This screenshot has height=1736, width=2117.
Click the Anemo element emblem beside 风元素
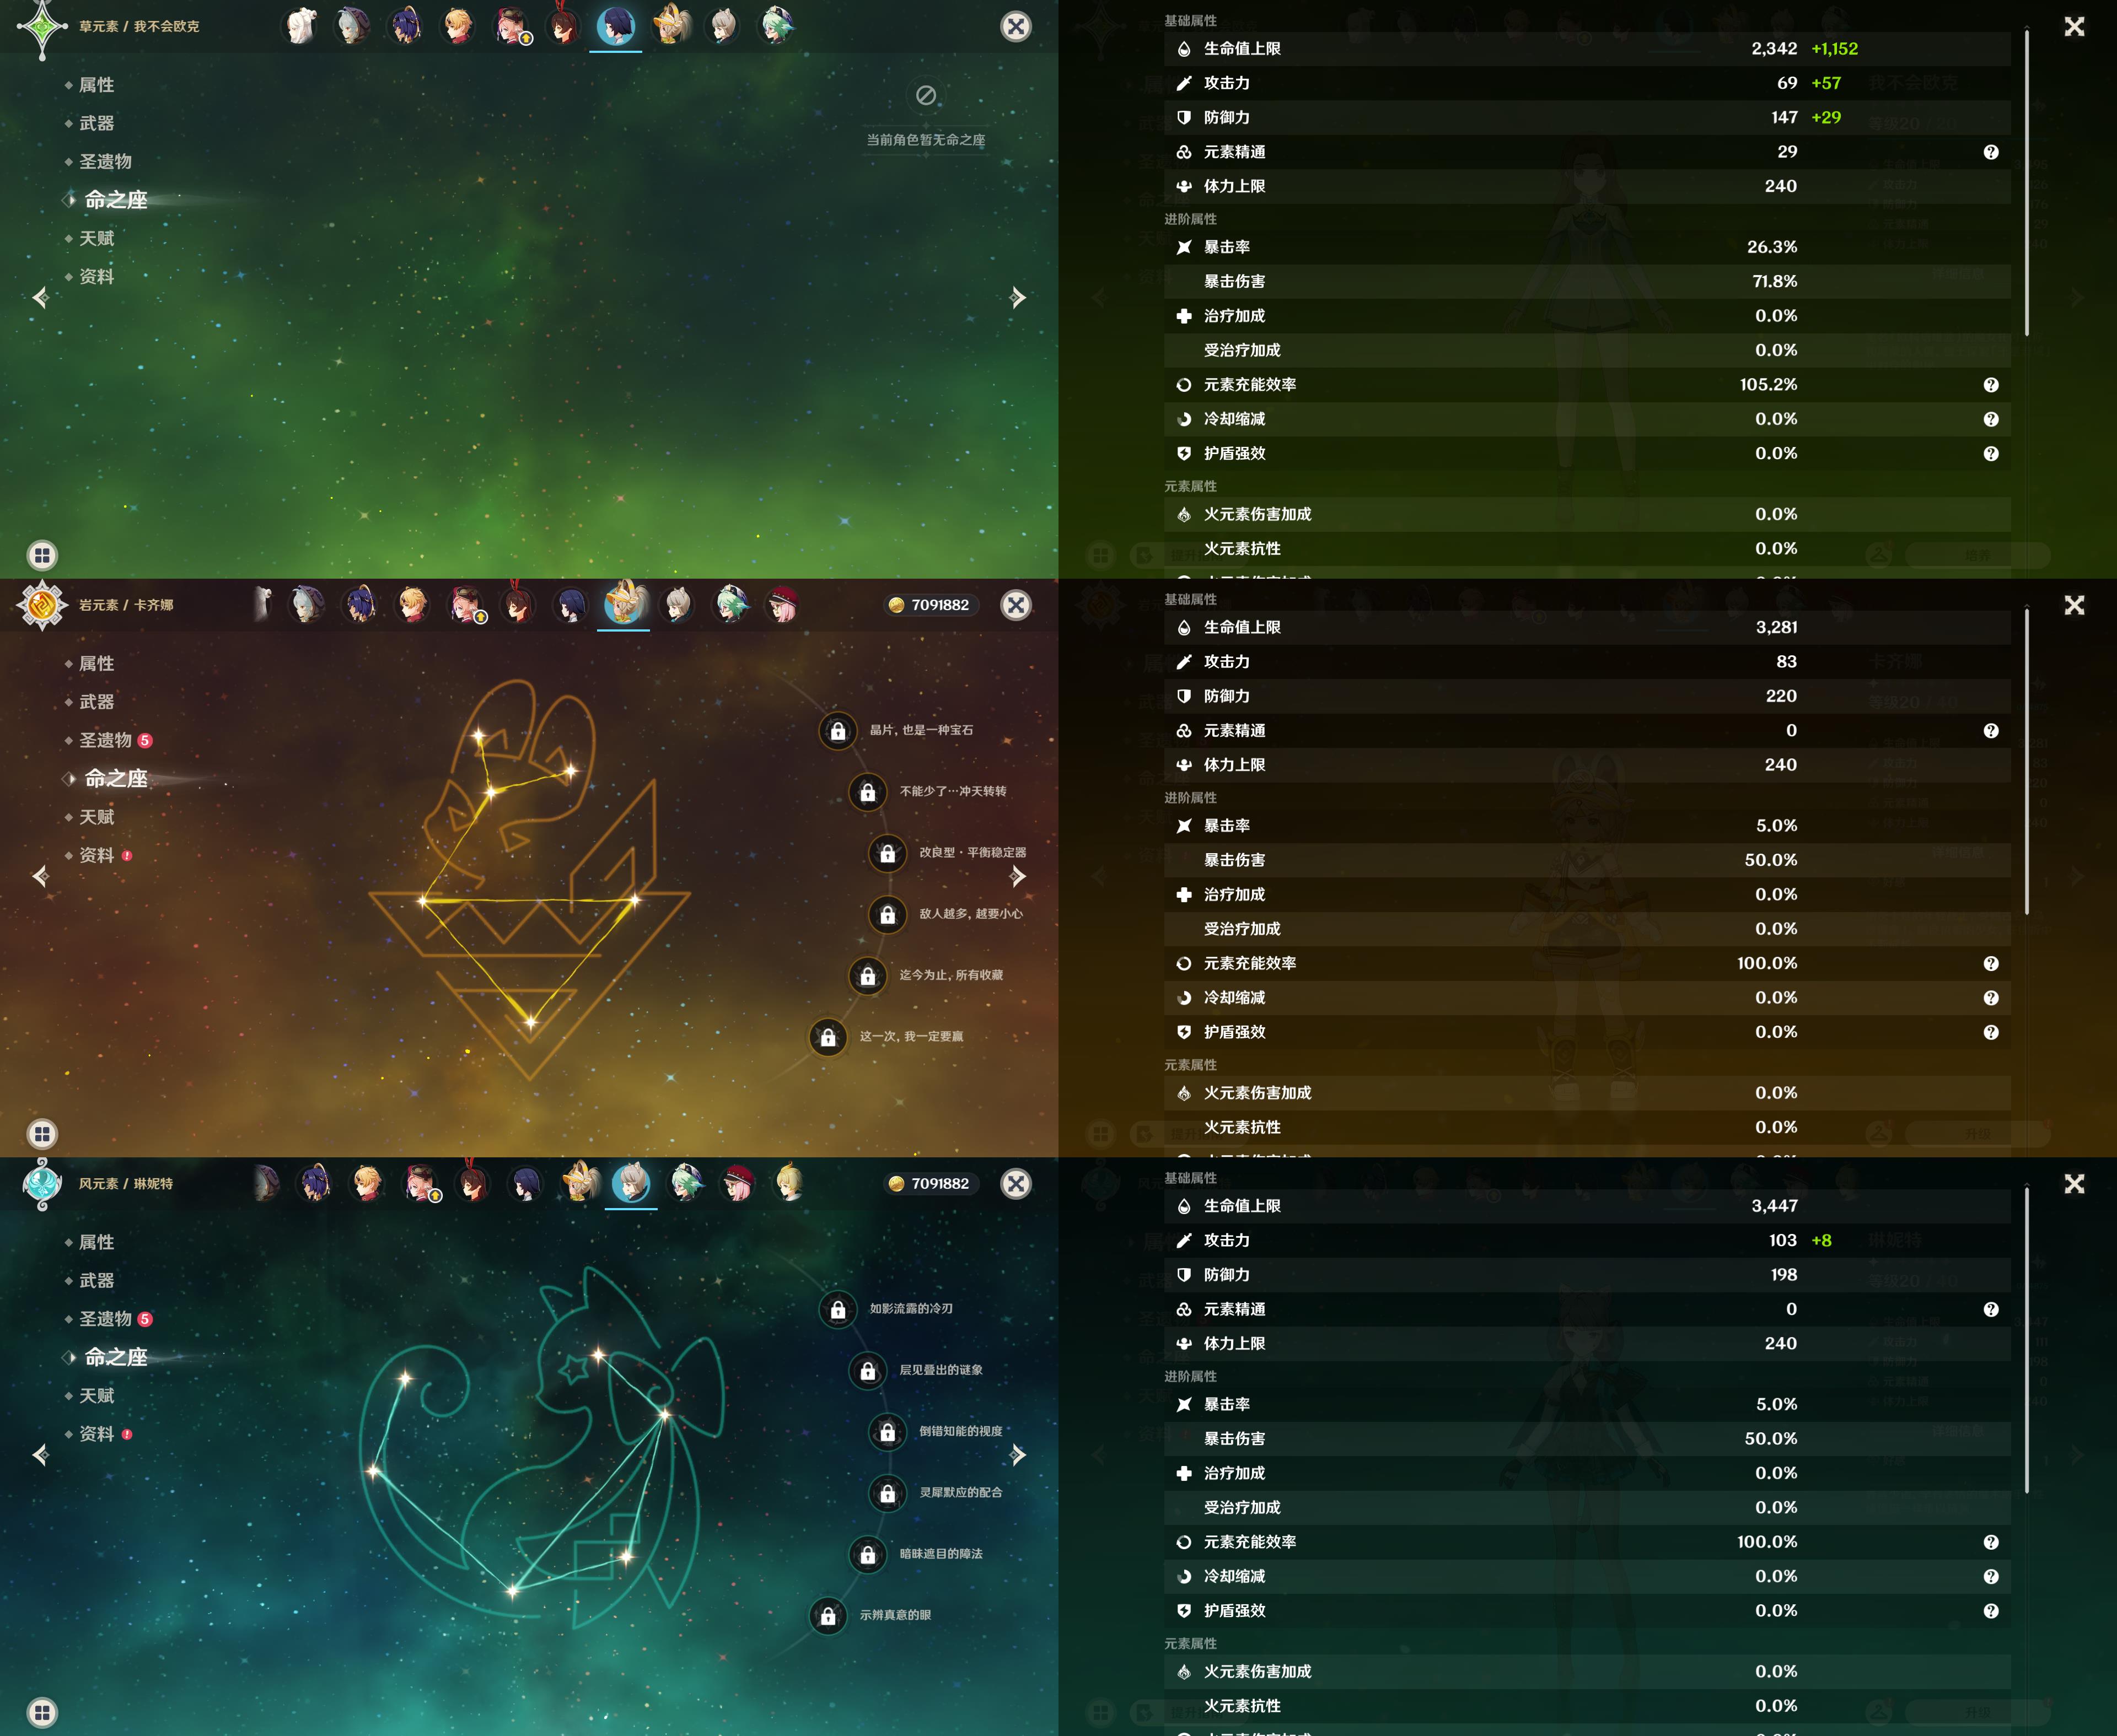tap(42, 1184)
